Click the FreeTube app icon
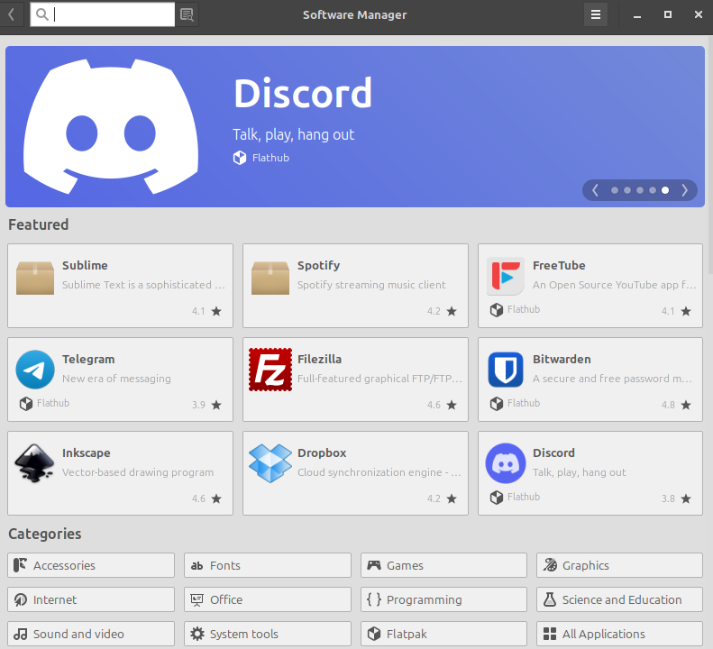713x649 pixels. tap(506, 276)
